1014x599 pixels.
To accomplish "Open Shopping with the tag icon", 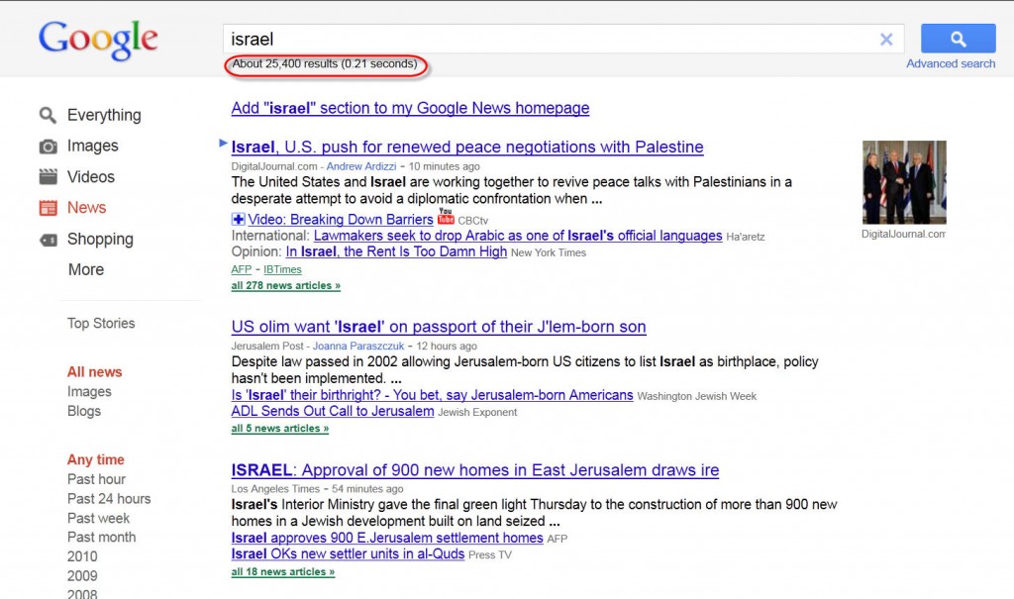I will pyautogui.click(x=48, y=239).
